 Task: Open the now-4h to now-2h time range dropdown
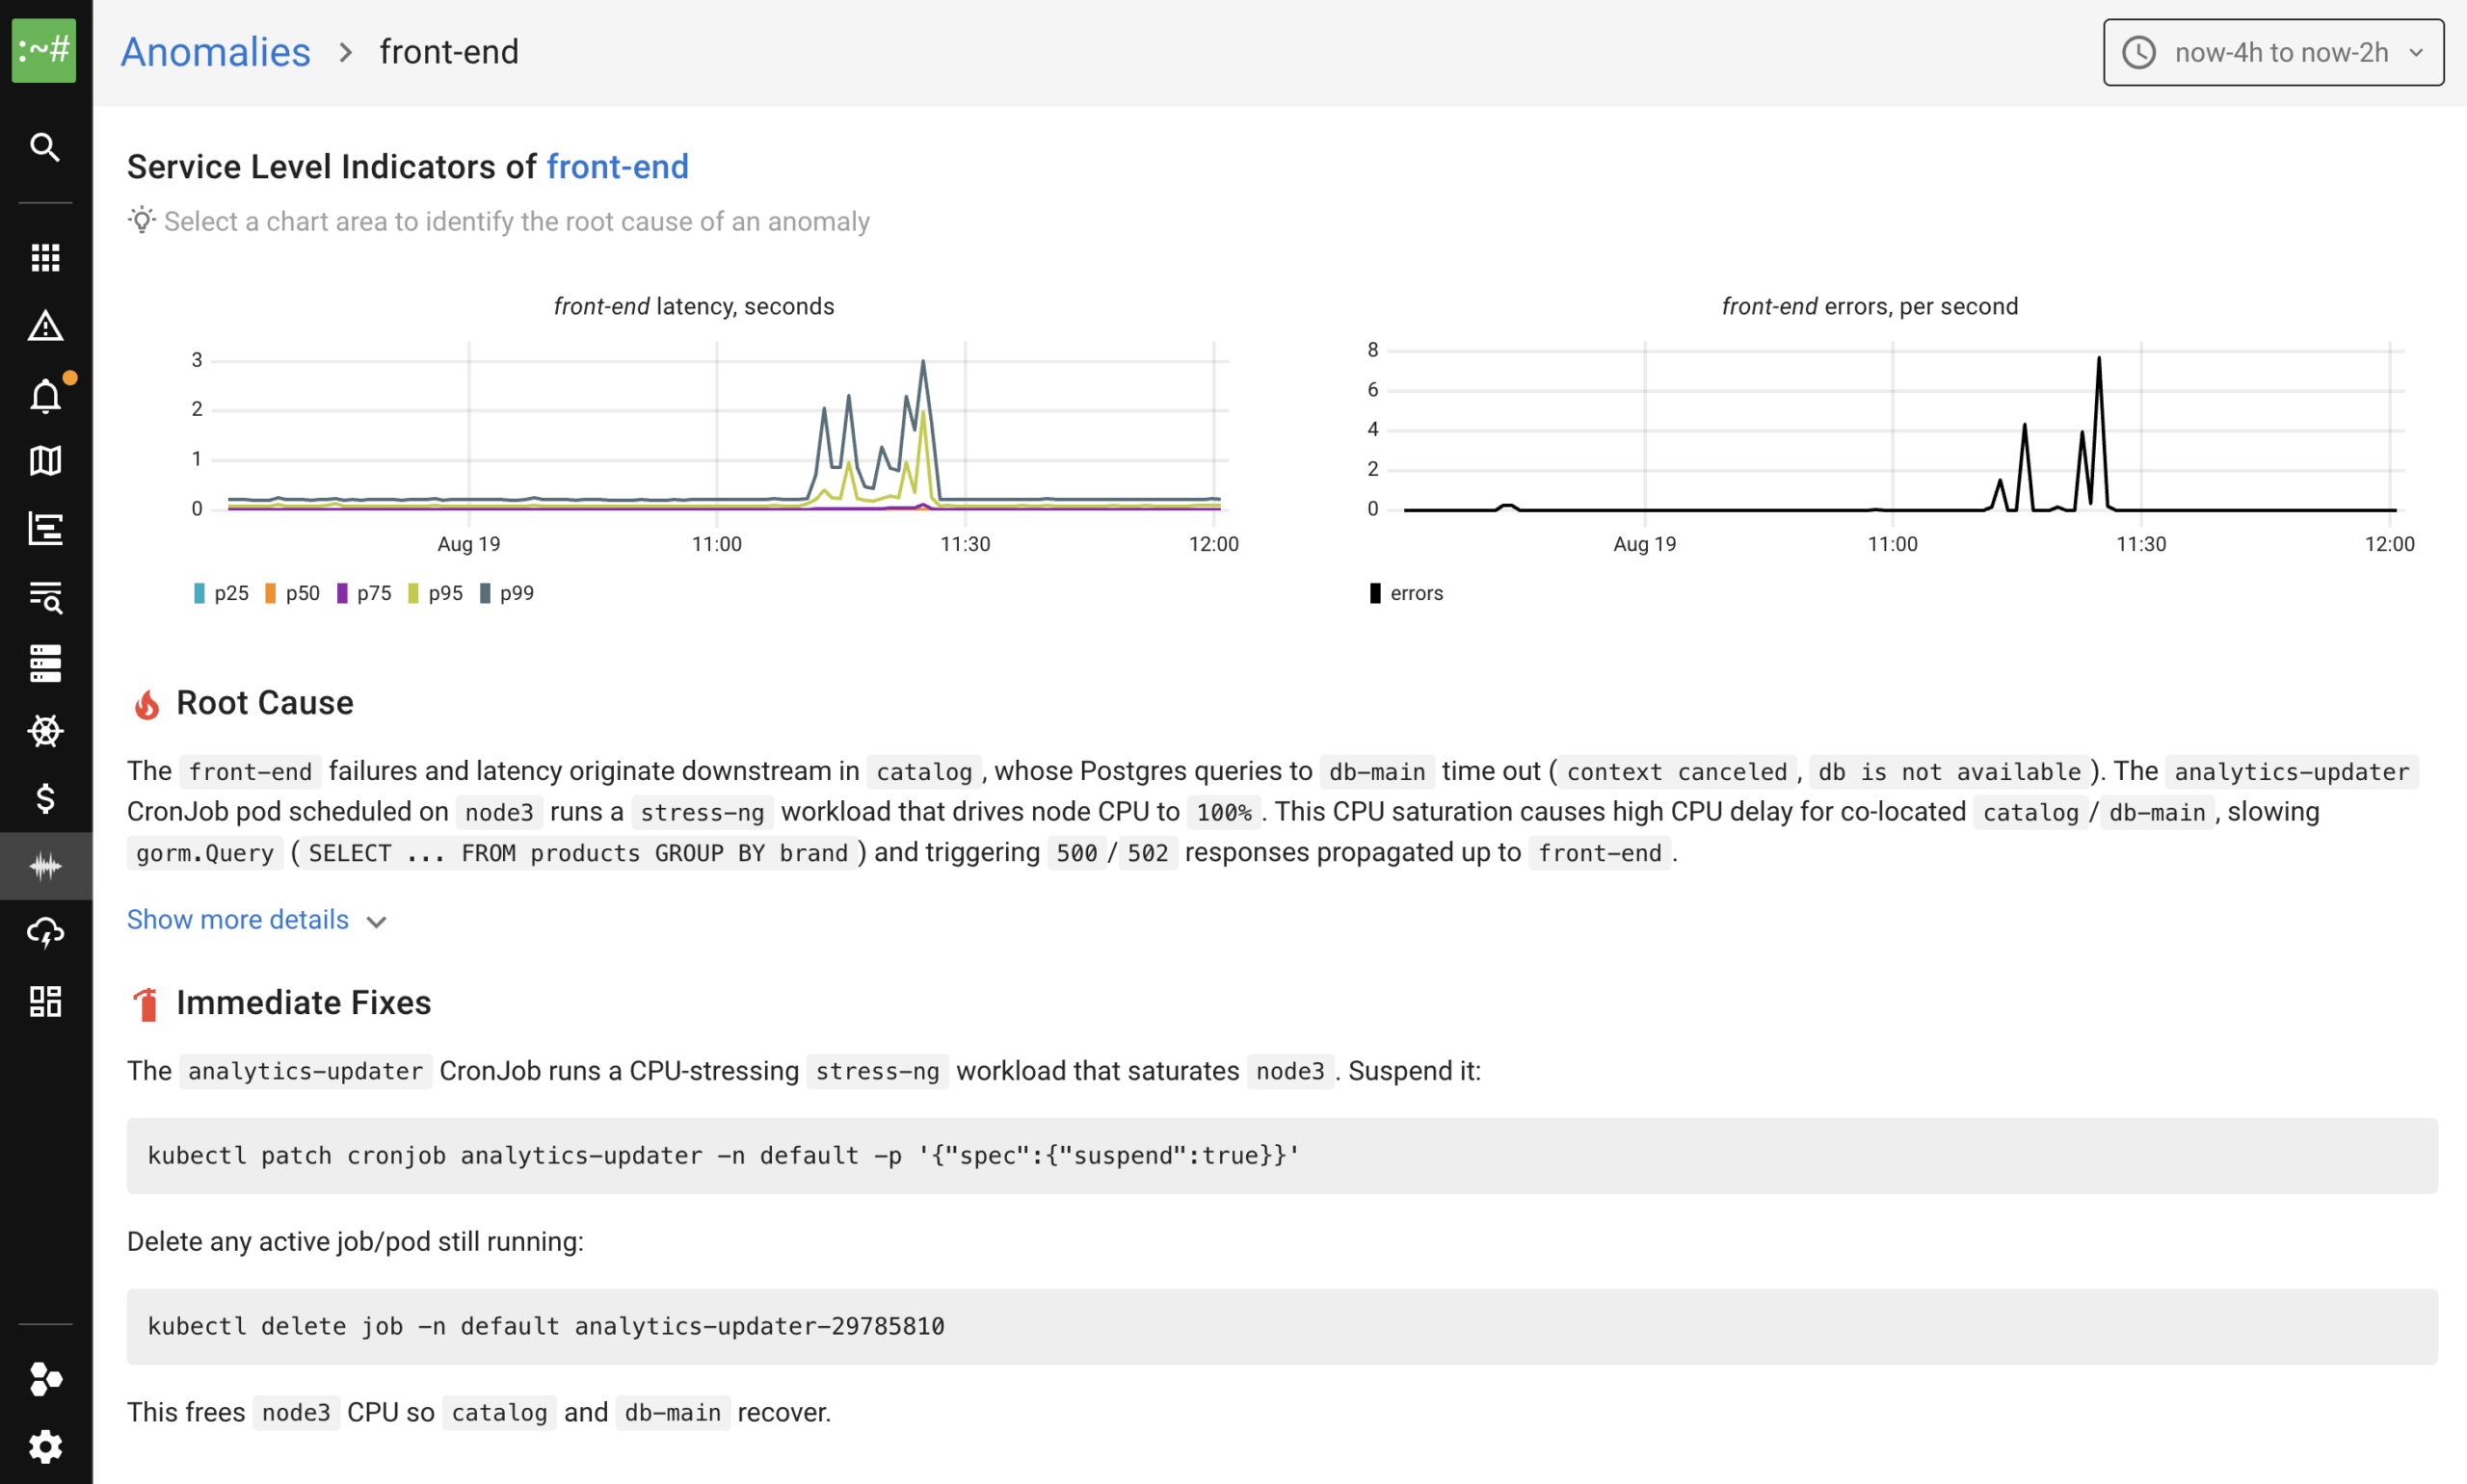(x=2273, y=52)
